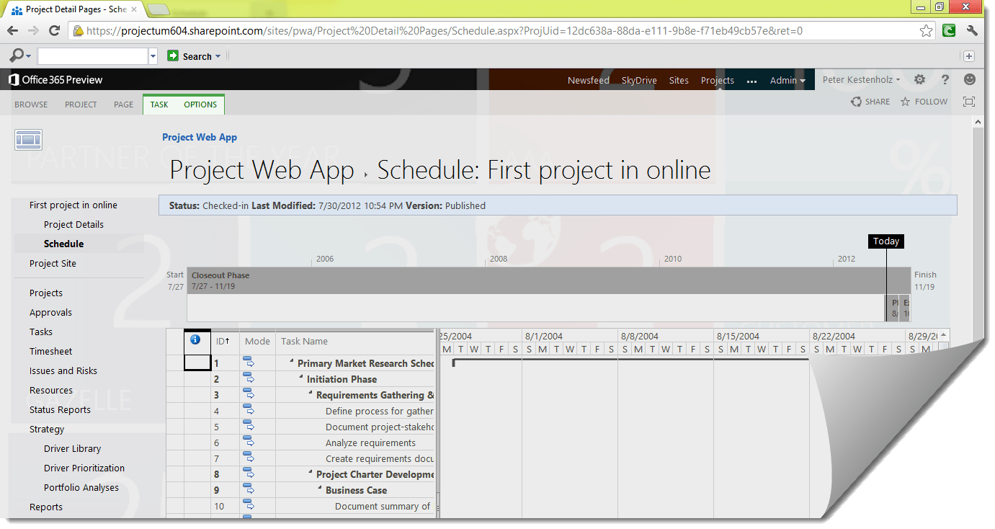Image resolution: width=995 pixels, height=529 pixels.
Task: Click the page vertical scrollbar up arrow
Action: tap(978, 123)
